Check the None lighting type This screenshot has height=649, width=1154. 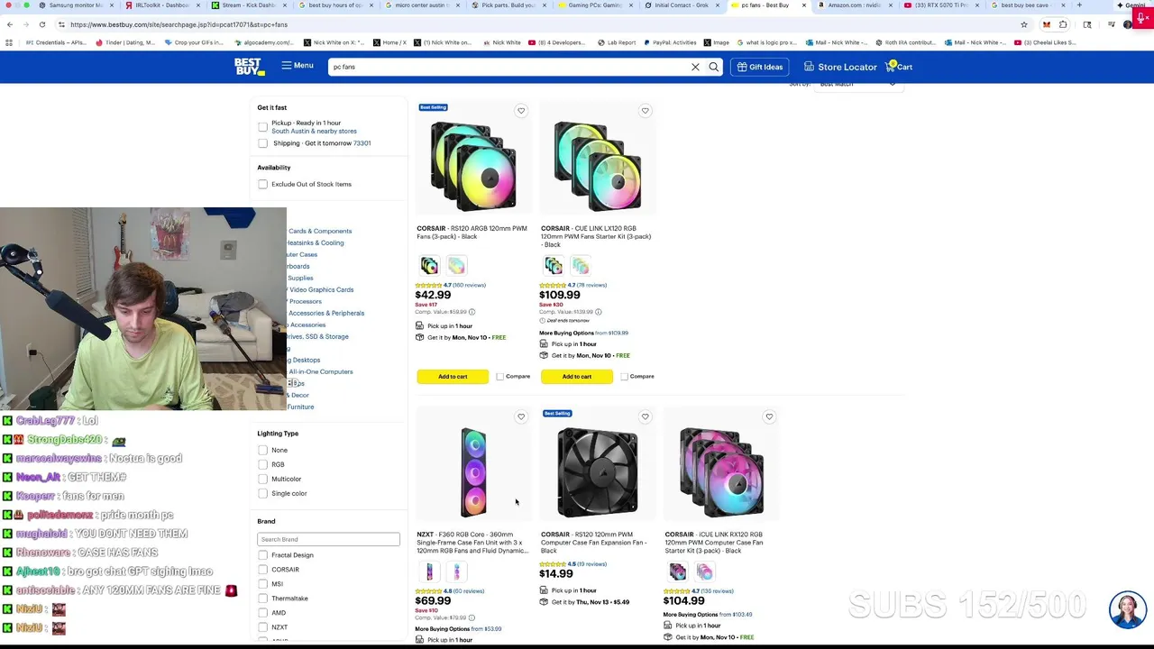pos(262,451)
